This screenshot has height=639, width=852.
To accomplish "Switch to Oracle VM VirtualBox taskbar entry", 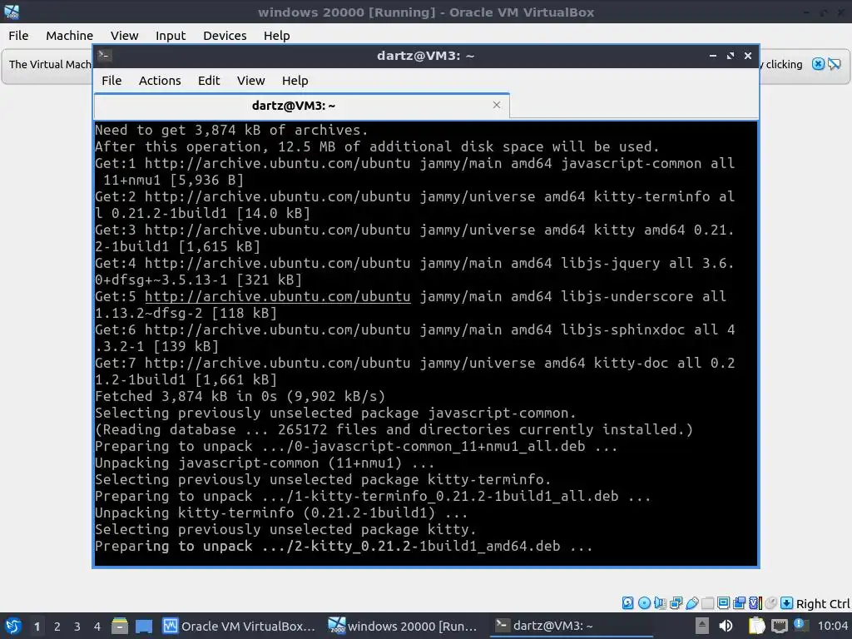I will pyautogui.click(x=240, y=626).
